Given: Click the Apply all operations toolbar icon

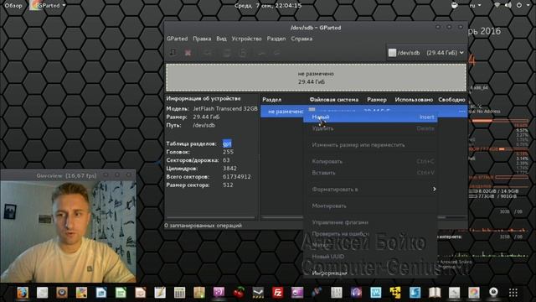Looking at the screenshot, I should pos(276,53).
